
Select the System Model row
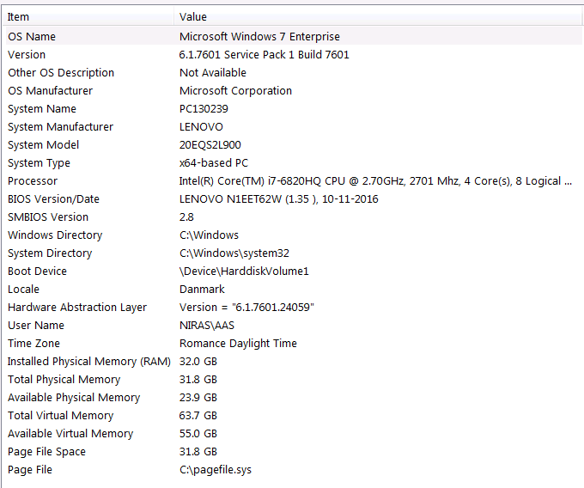click(294, 145)
